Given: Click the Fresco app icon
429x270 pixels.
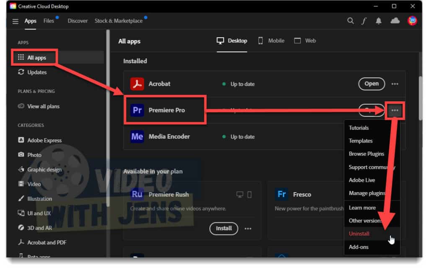Looking at the screenshot, I should (282, 194).
